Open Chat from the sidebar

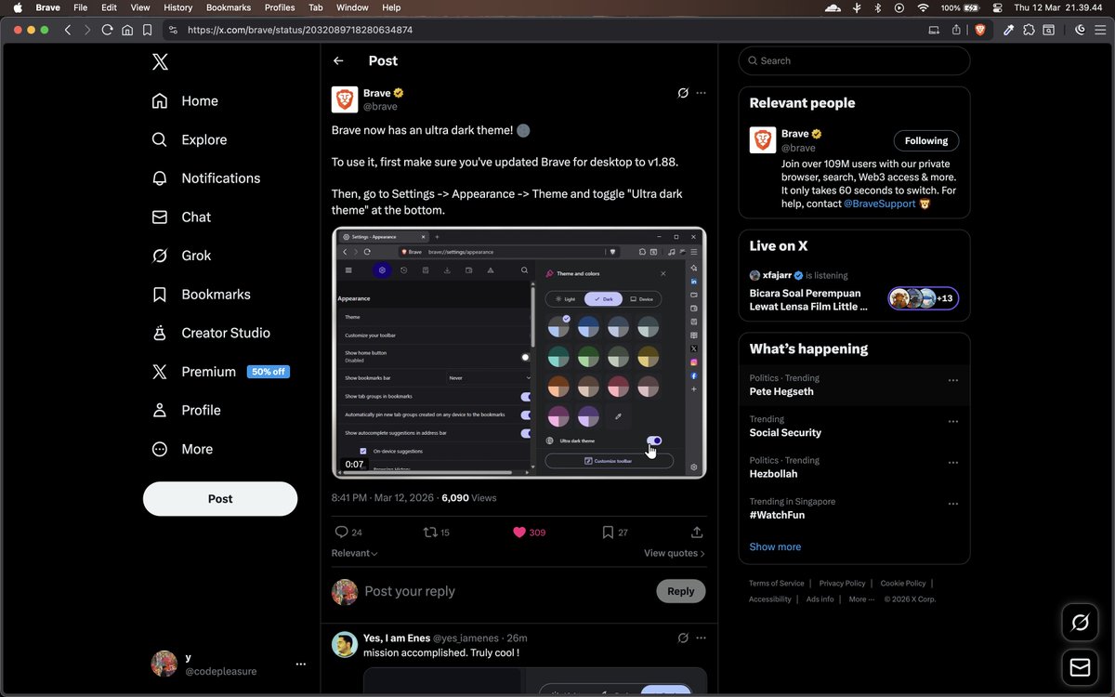[x=182, y=217]
